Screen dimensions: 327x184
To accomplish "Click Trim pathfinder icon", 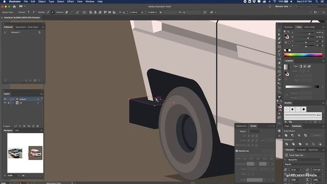I will [x=293, y=144].
